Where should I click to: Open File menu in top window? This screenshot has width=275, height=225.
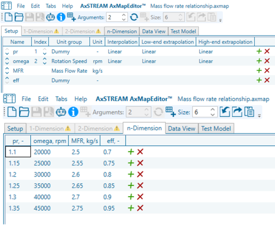[21, 6]
